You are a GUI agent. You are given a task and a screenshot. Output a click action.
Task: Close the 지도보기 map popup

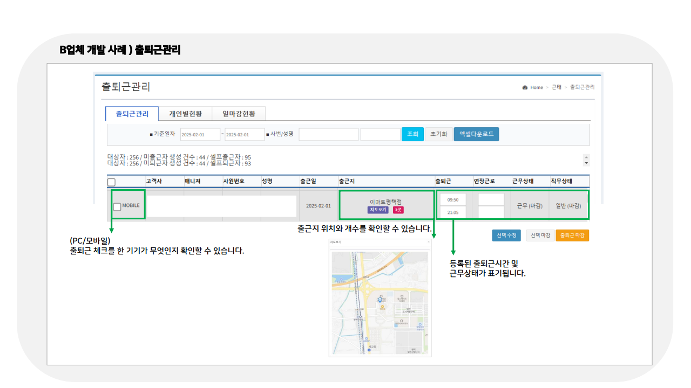tap(428, 241)
